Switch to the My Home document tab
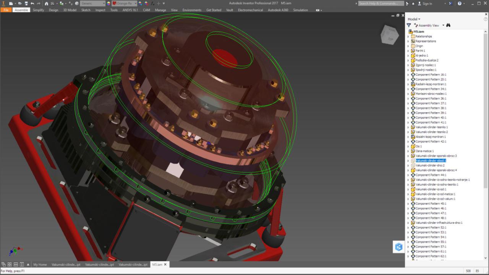 click(40, 264)
